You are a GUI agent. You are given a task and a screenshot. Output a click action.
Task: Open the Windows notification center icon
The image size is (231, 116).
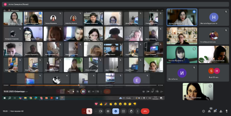pyautogui.click(x=161, y=98)
